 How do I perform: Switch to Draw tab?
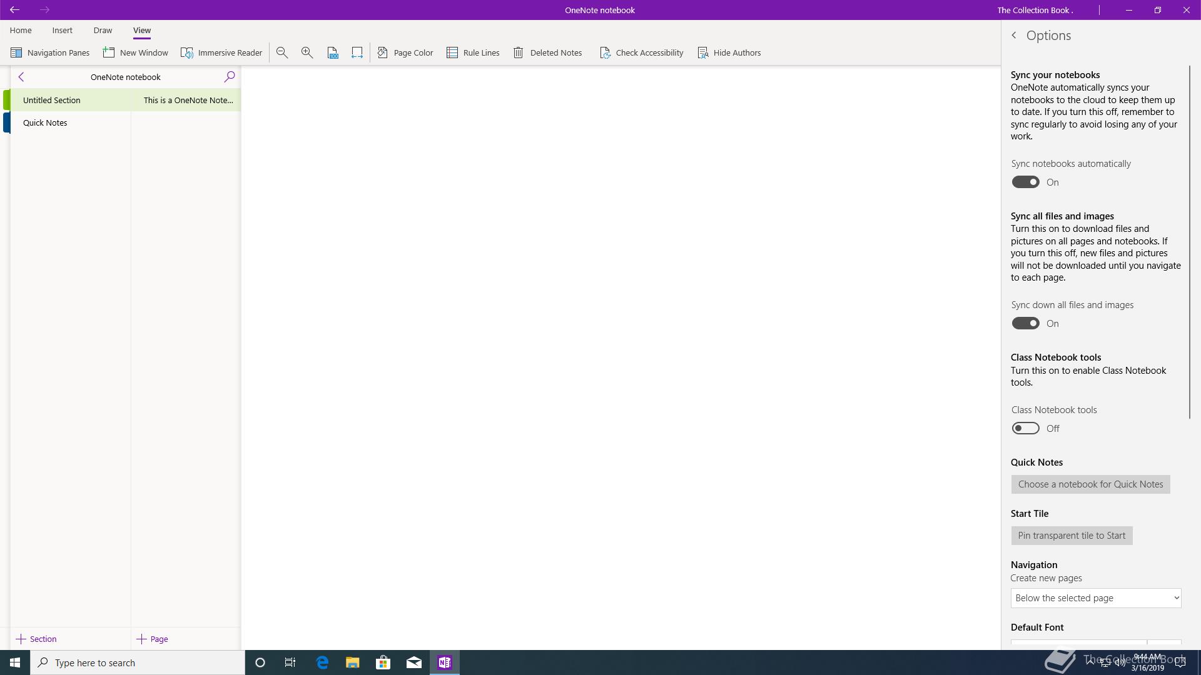point(103,30)
